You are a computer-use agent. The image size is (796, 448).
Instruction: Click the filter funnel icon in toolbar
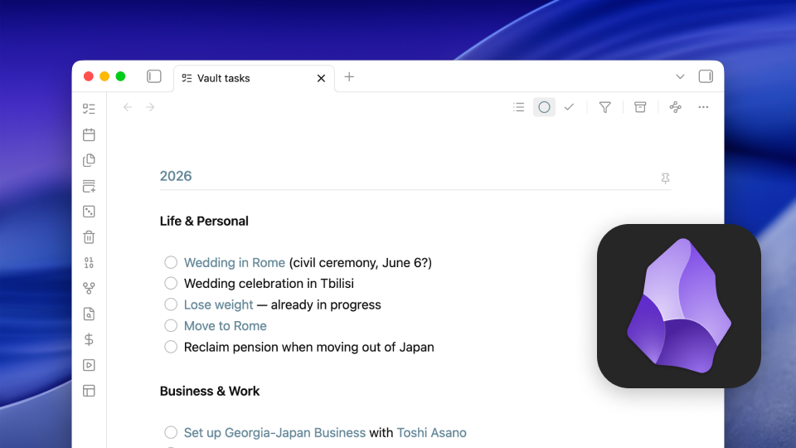pos(604,107)
